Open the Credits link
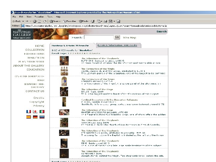Image resolution: width=216 pixels, height=162 pixels. coord(39,98)
